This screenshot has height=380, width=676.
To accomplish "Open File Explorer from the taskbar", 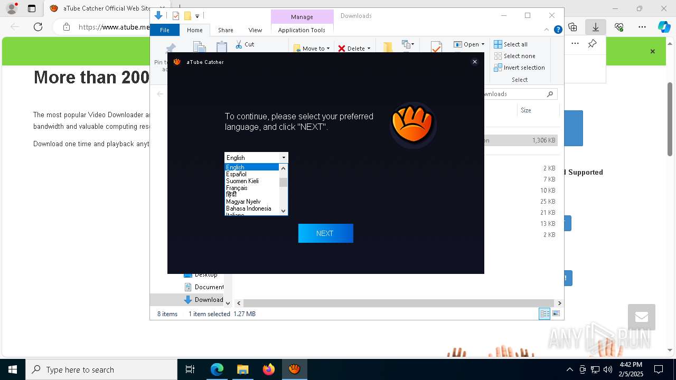I will pyautogui.click(x=243, y=369).
